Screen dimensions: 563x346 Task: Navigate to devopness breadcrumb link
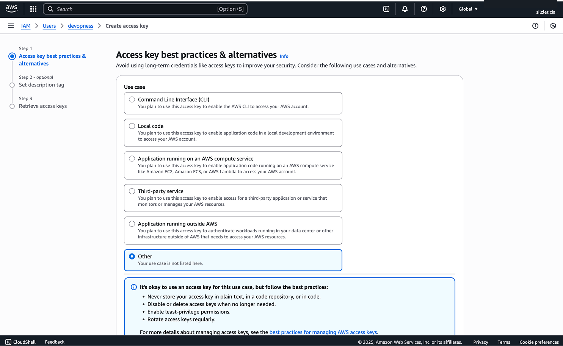[80, 26]
